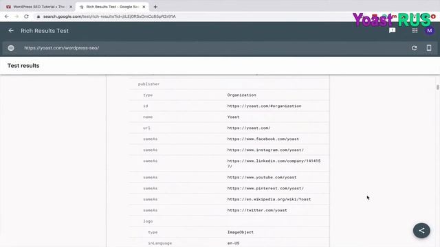
Task: Go back with the browser back arrow
Action: pyautogui.click(x=6, y=16)
